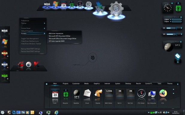Open the large silver gear icon
The height and width of the screenshot is (115, 185).
coord(116,9)
